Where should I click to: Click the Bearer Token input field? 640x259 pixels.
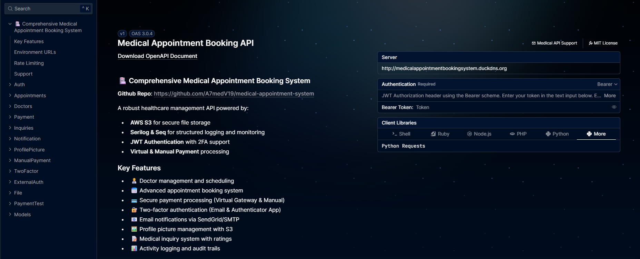click(x=511, y=107)
